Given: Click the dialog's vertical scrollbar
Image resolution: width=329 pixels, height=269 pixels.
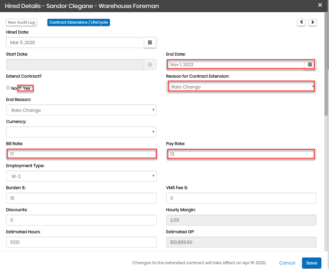Looking at the screenshot, I should 326,64.
